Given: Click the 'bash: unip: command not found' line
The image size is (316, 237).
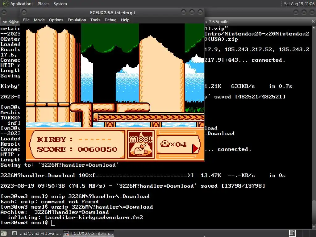Looking at the screenshot, I should tap(50, 202).
